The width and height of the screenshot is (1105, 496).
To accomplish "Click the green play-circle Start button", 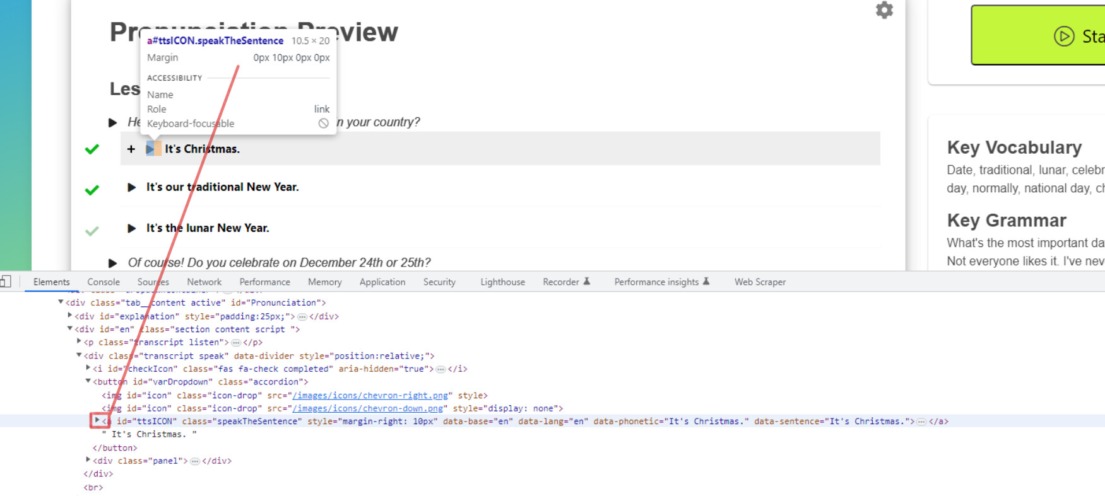I will (x=1064, y=36).
